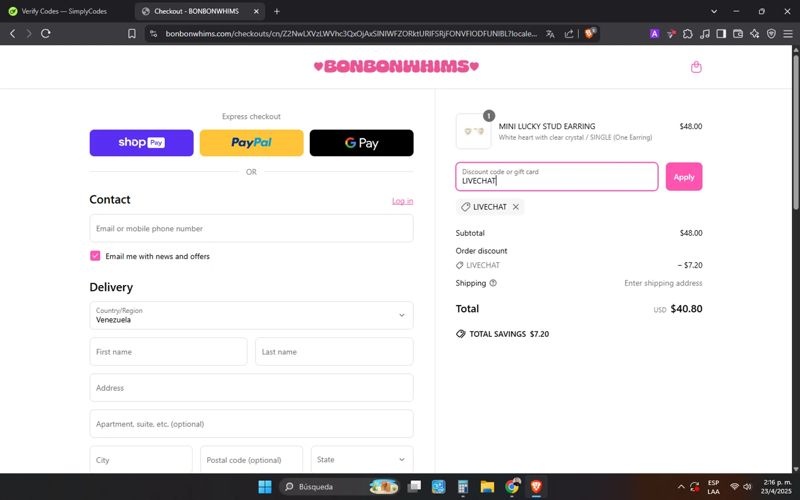
Task: Click the page vertical scrollbar
Action: click(x=796, y=132)
